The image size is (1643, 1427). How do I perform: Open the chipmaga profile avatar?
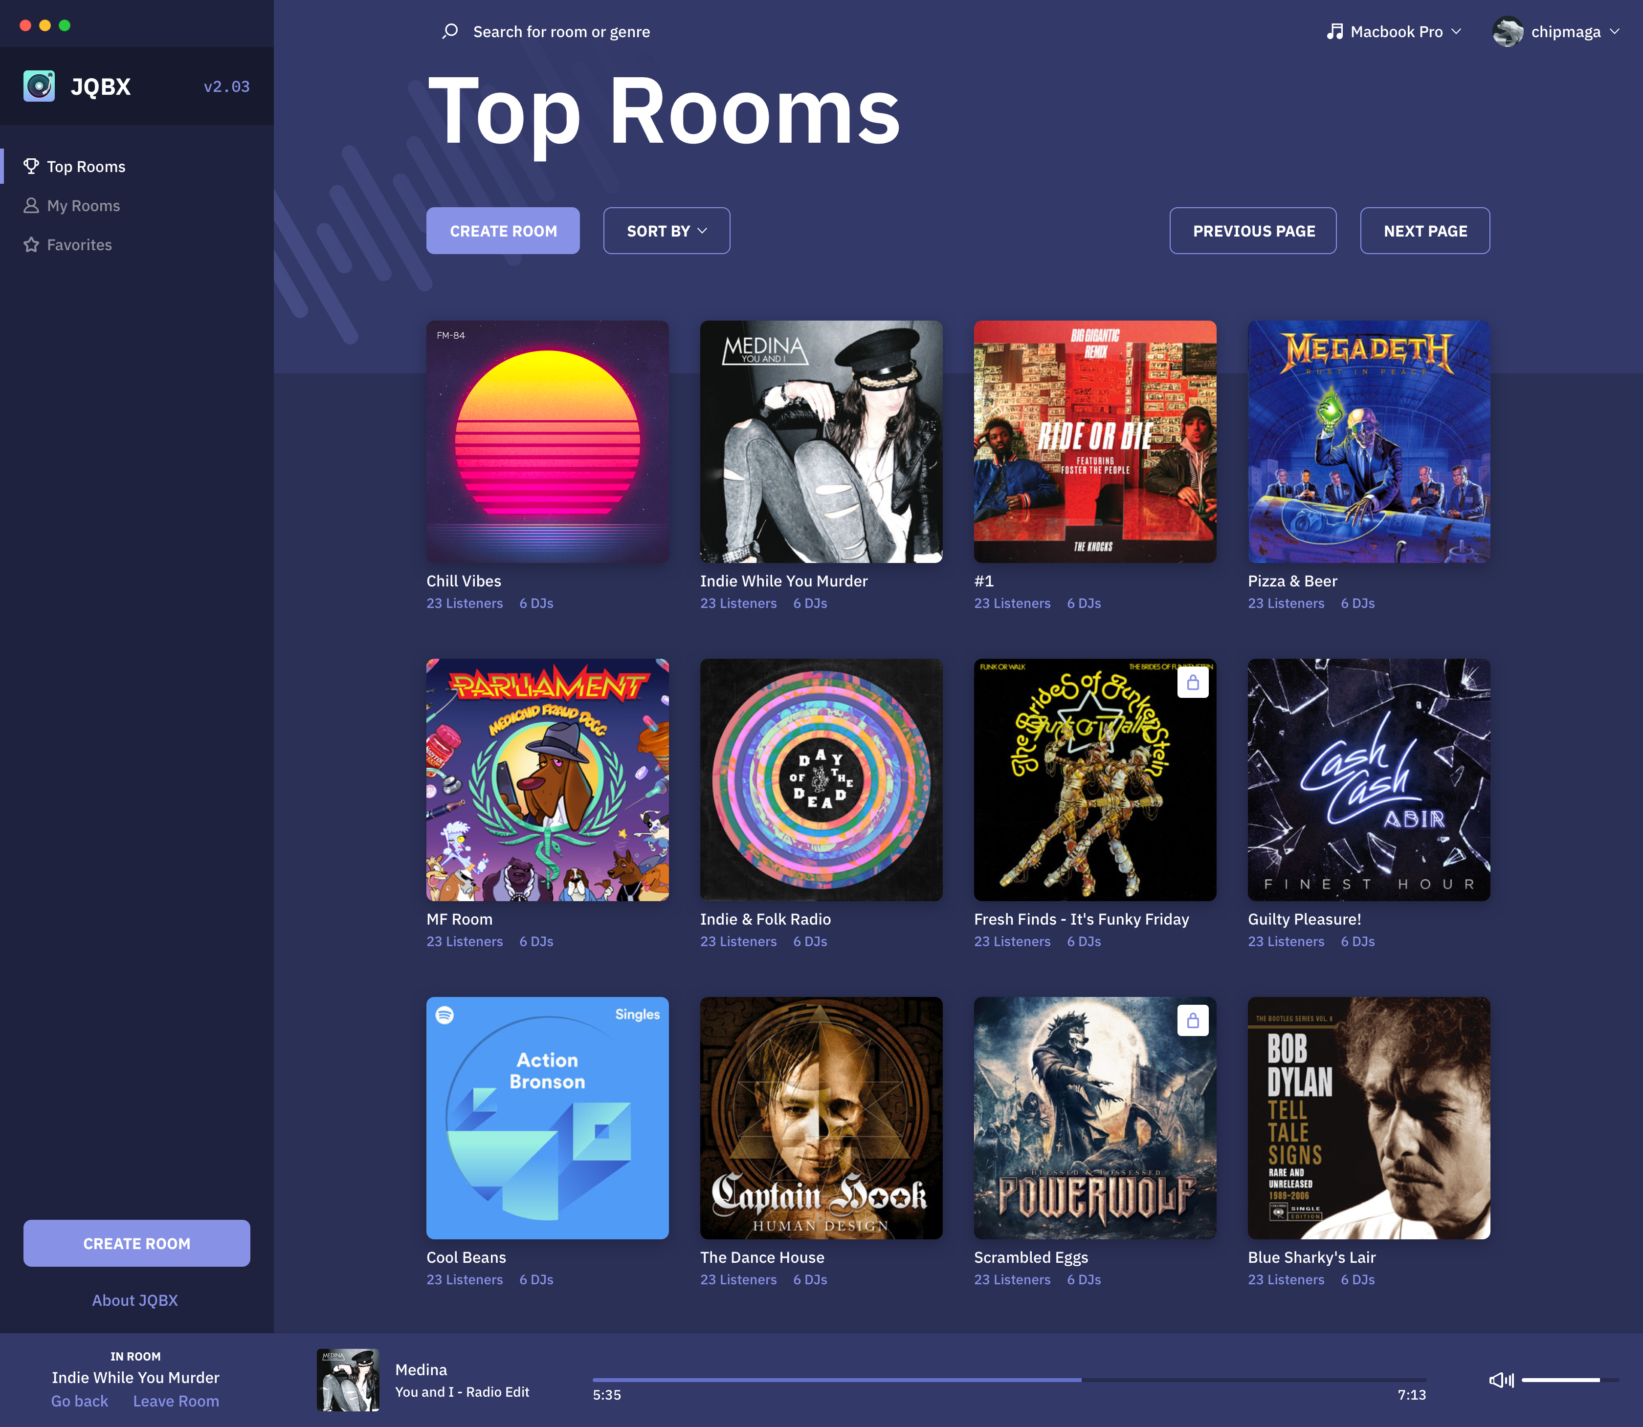point(1508,31)
